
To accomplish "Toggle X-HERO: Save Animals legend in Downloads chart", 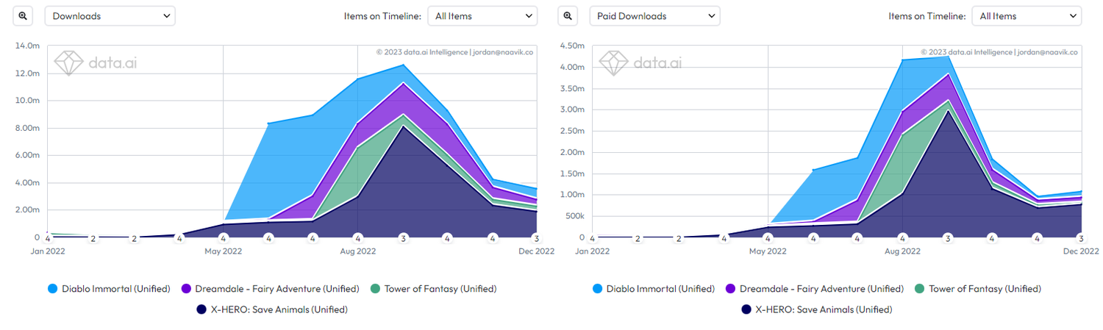I will 272,309.
